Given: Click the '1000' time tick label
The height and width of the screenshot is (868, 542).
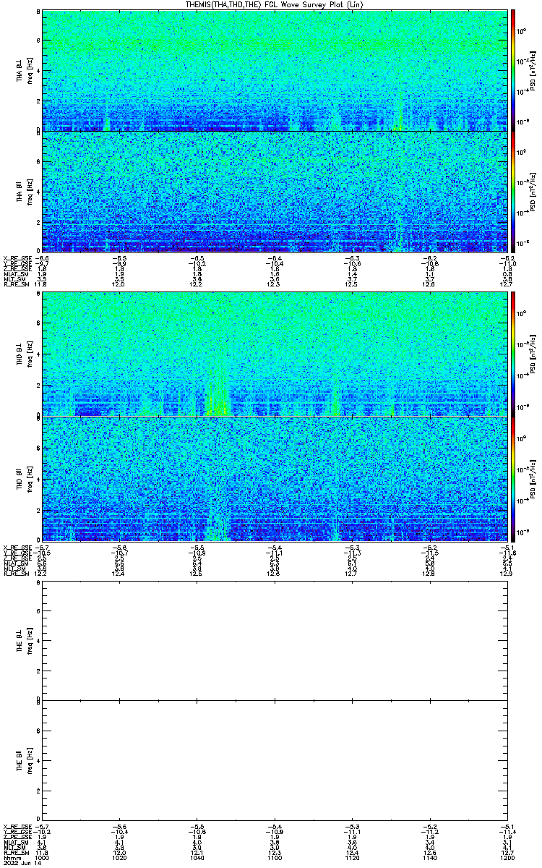Looking at the screenshot, I should click(43, 858).
